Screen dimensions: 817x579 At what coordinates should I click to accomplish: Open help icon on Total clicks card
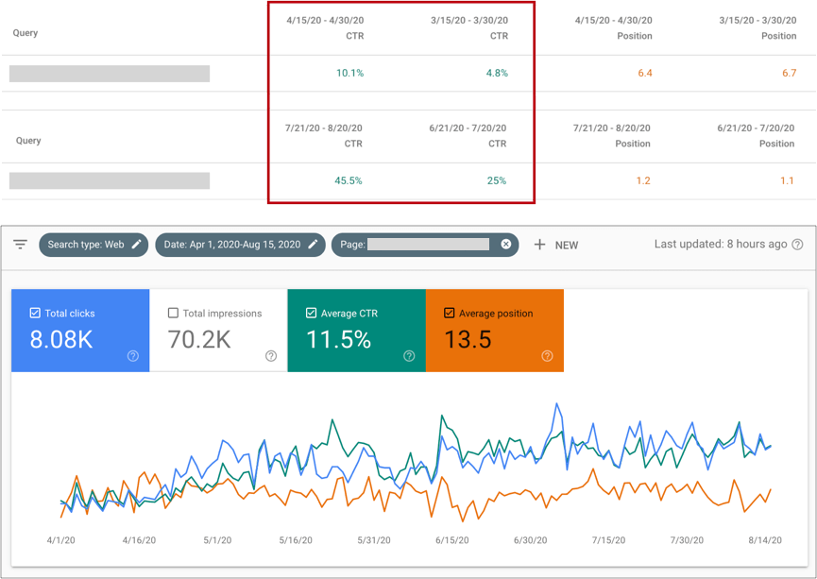(x=133, y=356)
